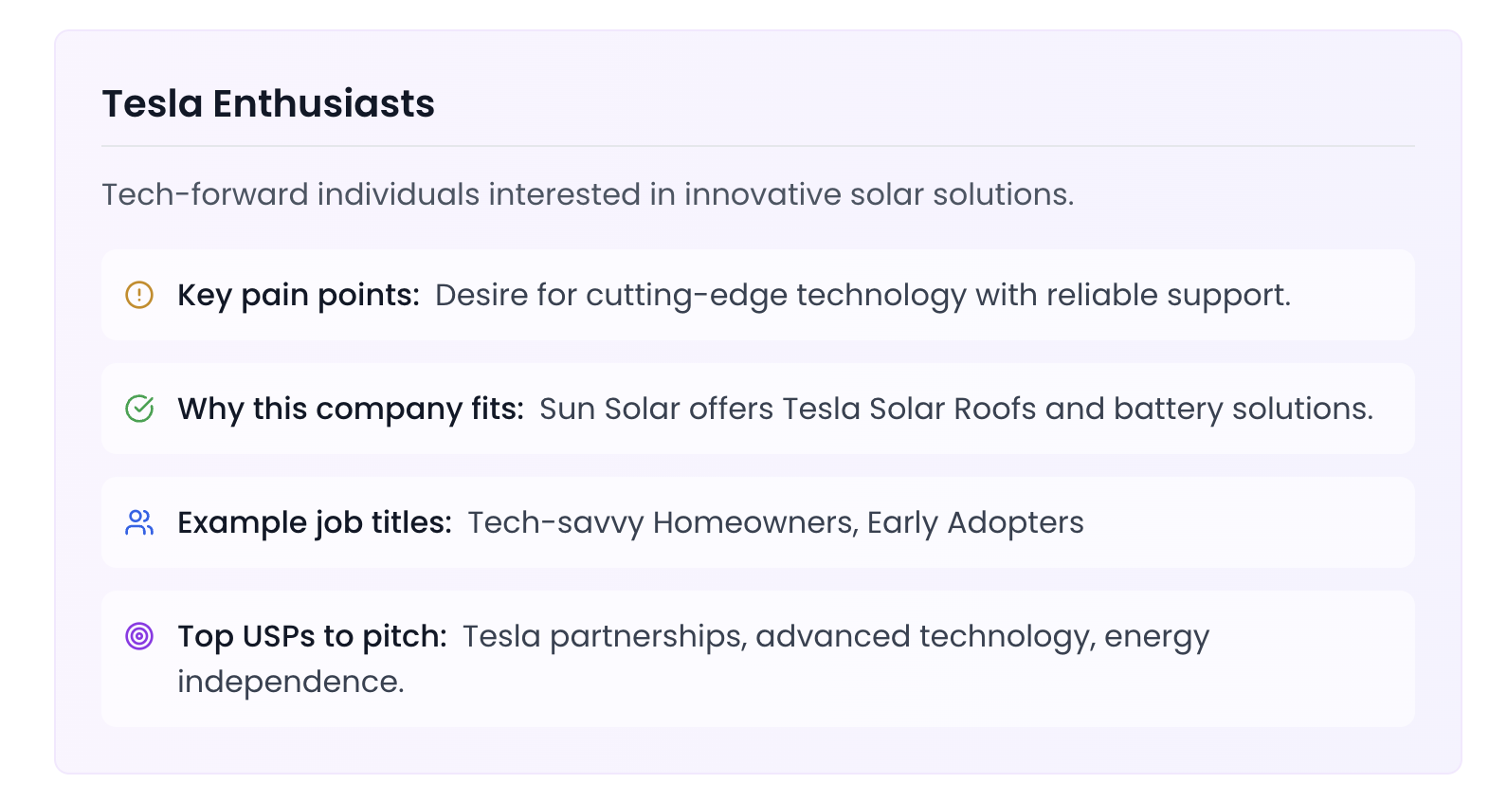Click the Tech-savvy Homeowners, Early Adopters text
This screenshot has width=1507, height=802.
point(775,523)
